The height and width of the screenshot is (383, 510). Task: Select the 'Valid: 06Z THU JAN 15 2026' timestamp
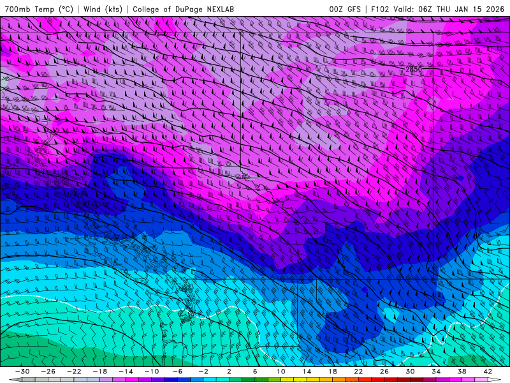click(449, 9)
